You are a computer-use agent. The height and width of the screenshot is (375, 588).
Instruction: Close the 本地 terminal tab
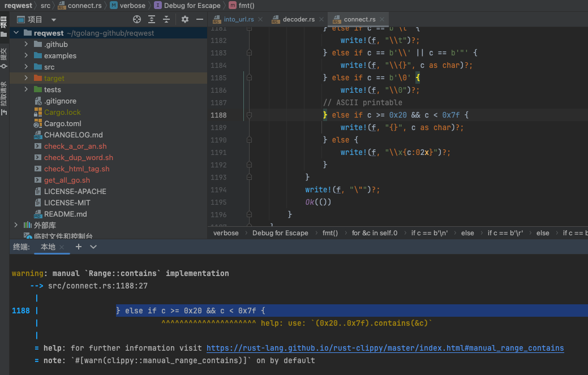coord(62,247)
